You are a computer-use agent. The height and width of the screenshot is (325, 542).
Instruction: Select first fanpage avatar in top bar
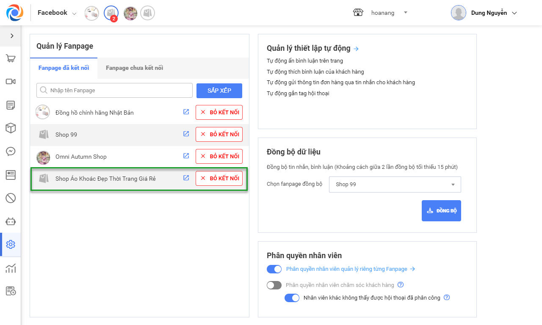[92, 13]
